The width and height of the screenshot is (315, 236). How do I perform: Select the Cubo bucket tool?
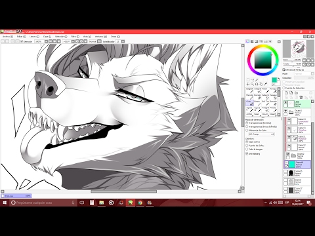pos(249,103)
